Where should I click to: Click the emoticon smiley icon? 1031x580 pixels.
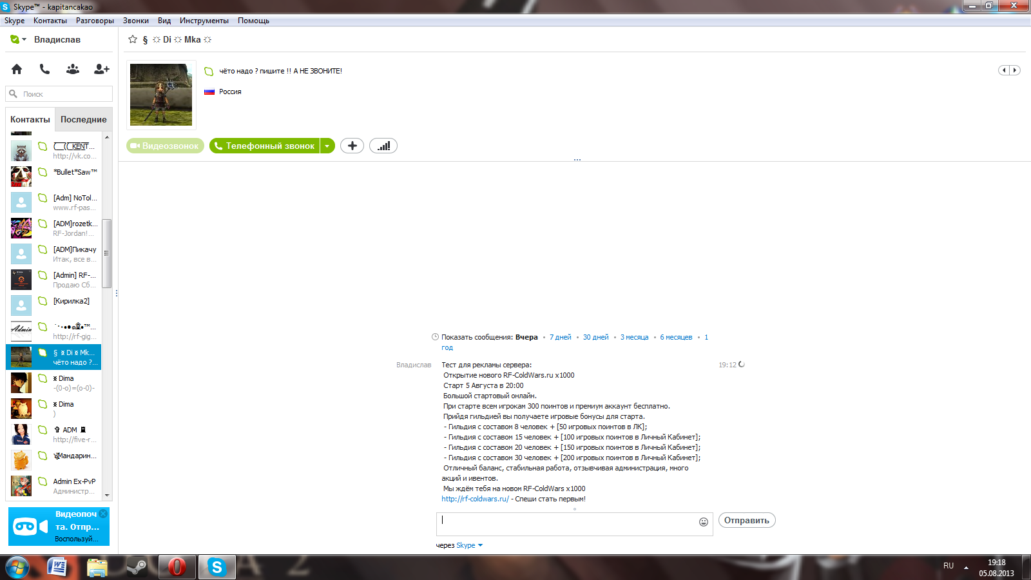704,522
